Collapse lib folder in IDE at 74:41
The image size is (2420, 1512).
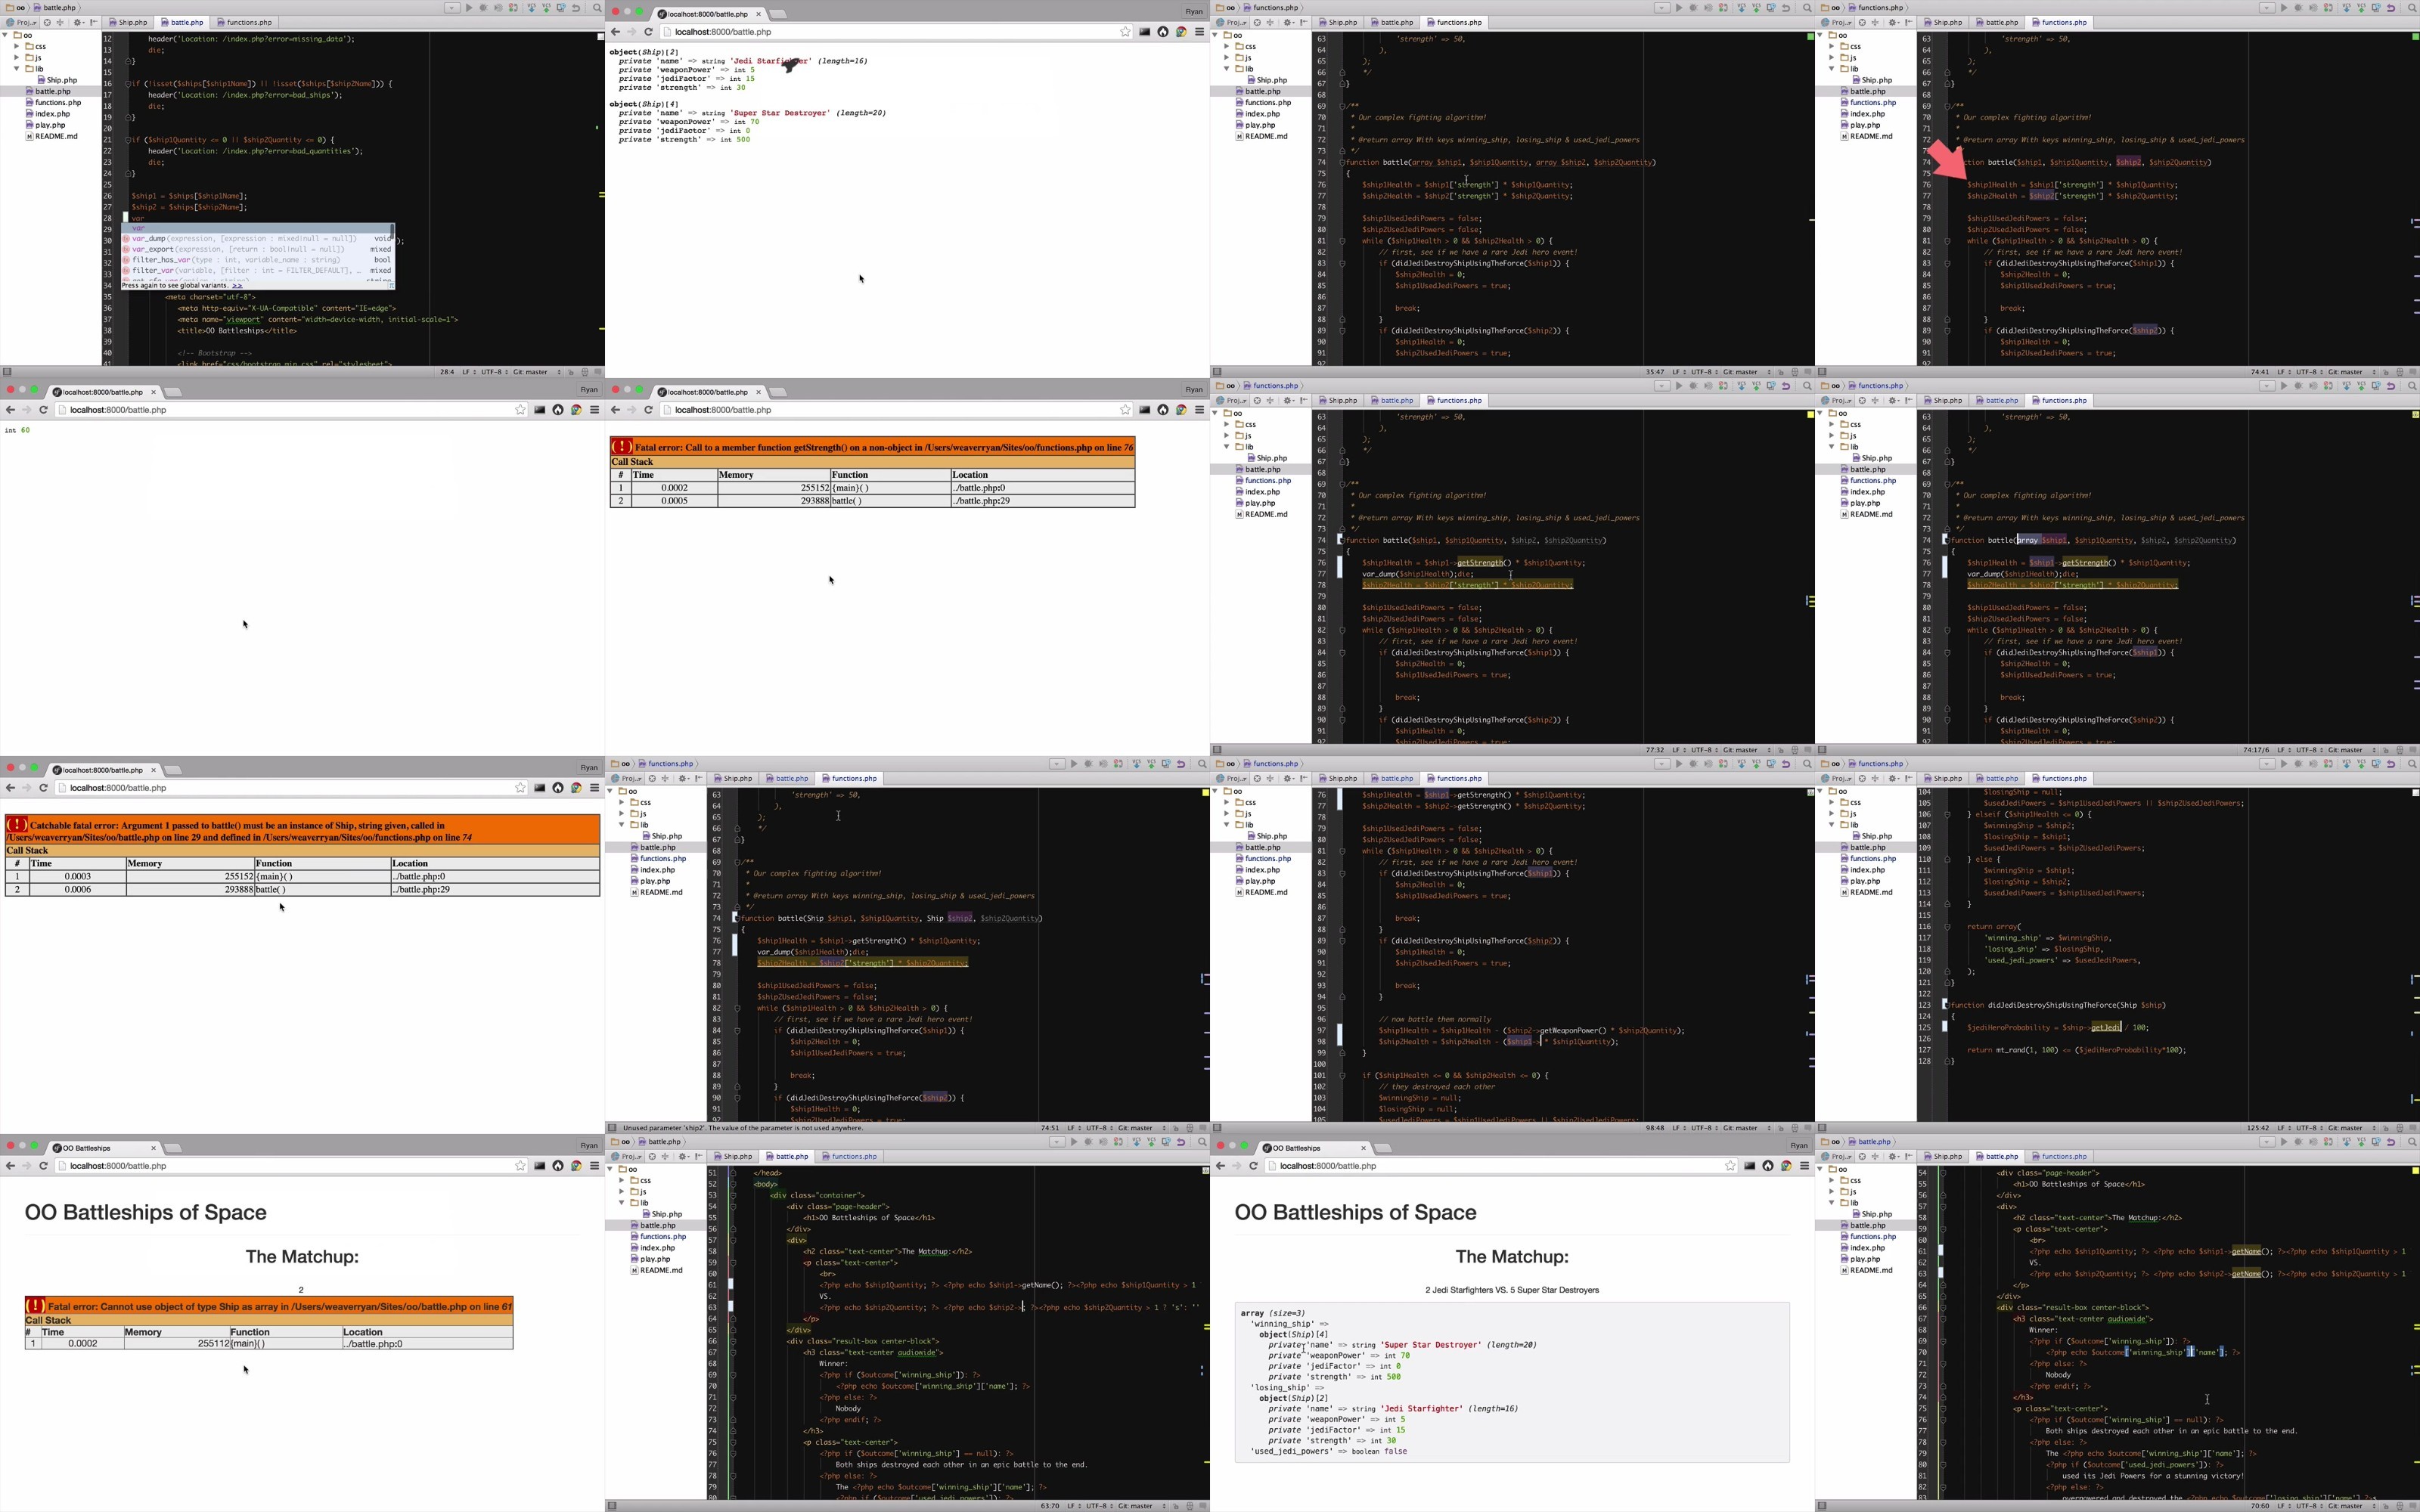(1832, 69)
